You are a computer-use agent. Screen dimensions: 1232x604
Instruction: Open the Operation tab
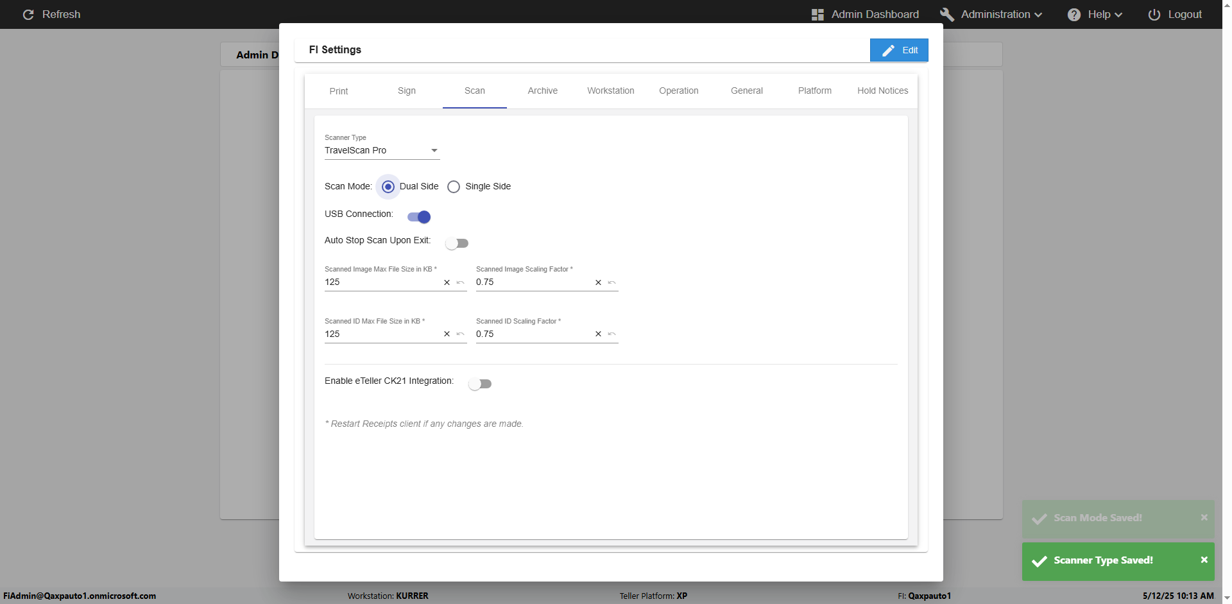[679, 91]
